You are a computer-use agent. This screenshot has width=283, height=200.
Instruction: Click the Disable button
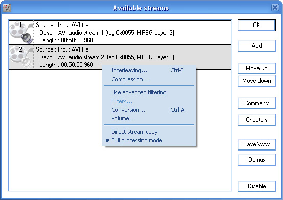pos(256,186)
